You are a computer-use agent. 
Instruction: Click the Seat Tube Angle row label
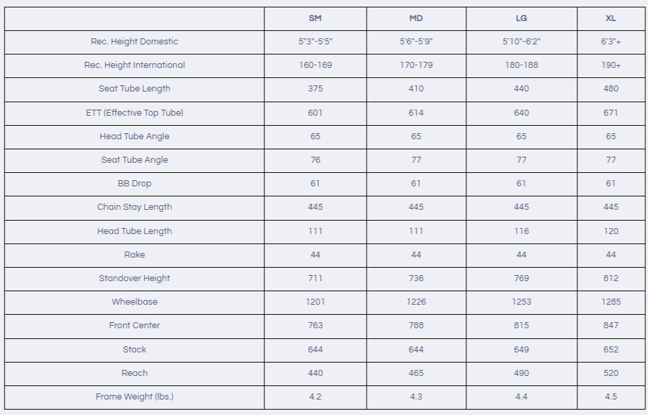135,160
